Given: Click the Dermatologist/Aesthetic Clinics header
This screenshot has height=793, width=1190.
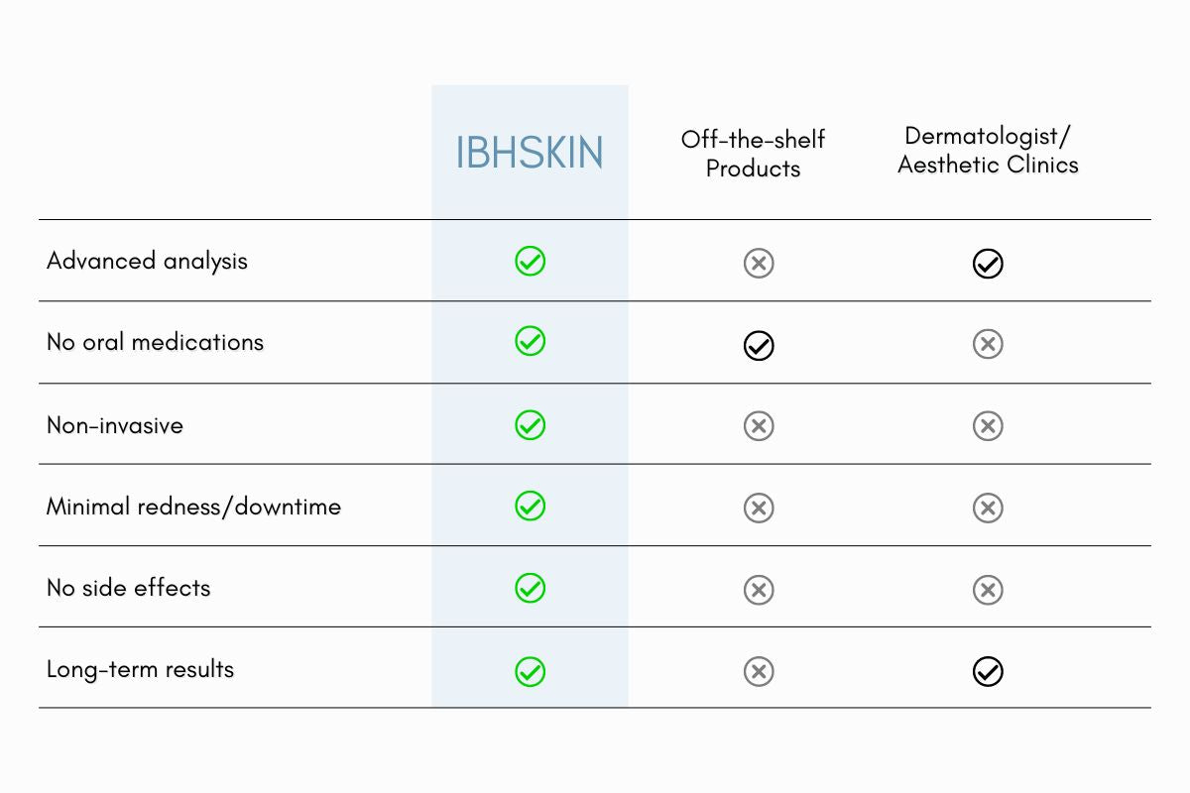Looking at the screenshot, I should tap(988, 151).
